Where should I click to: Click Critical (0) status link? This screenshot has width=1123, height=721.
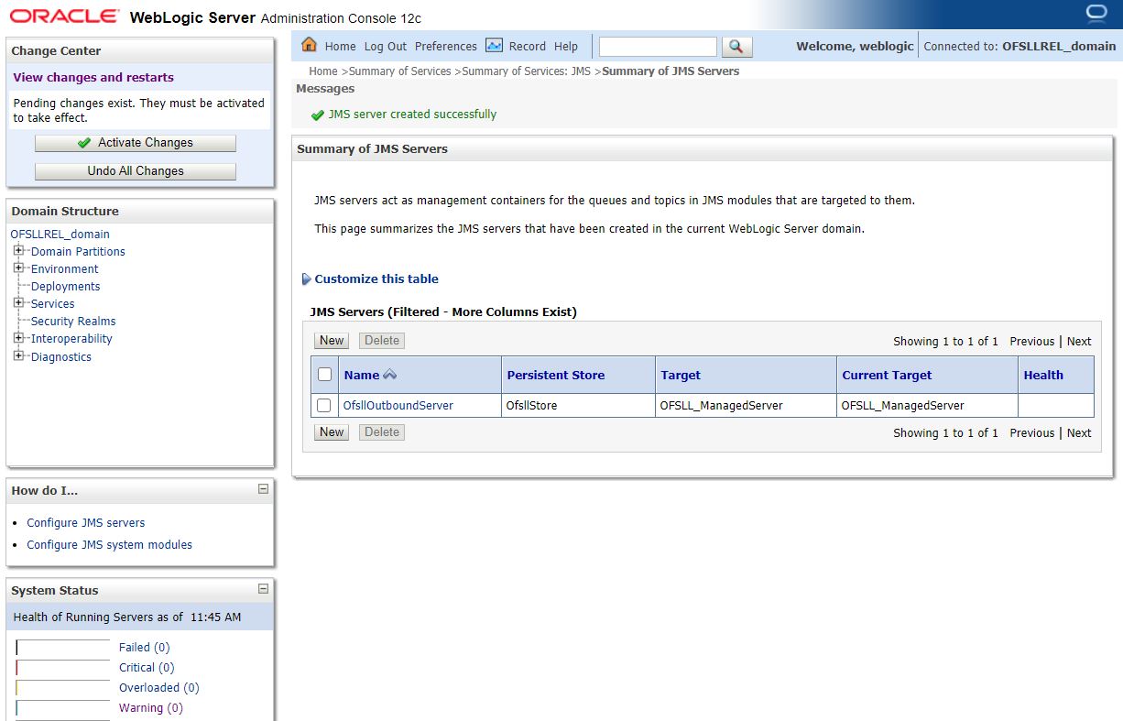point(147,668)
